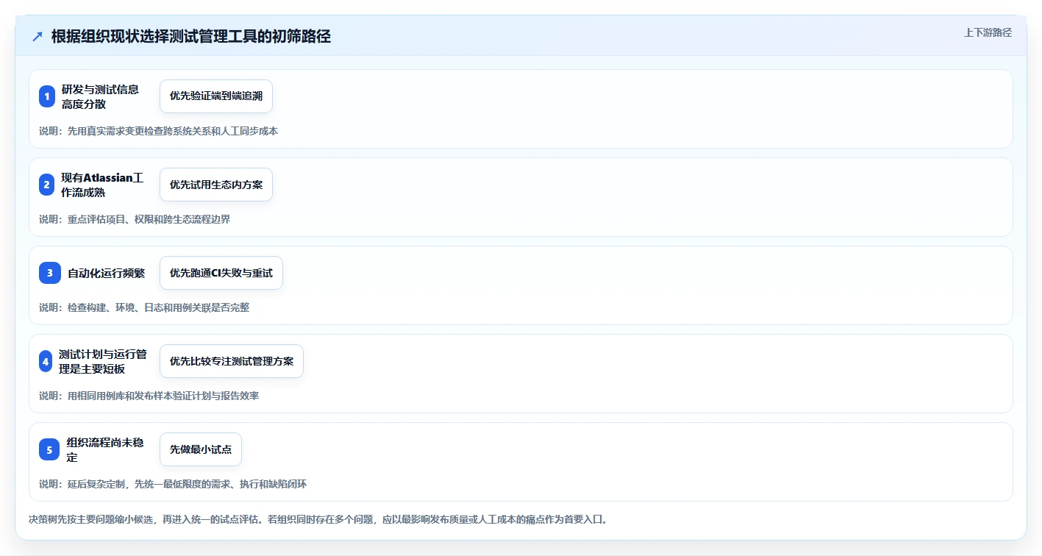Click the note about 权限和跨生态流程边界

(135, 219)
